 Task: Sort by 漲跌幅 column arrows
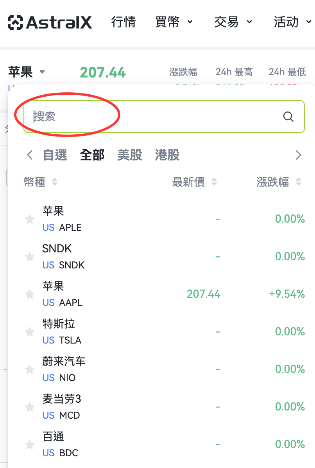coord(299,182)
